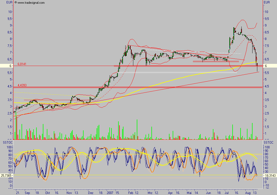The width and height of the screenshot is (277, 195).
Task: Click the 9,5 price level on right axis
Action: coord(267,19)
